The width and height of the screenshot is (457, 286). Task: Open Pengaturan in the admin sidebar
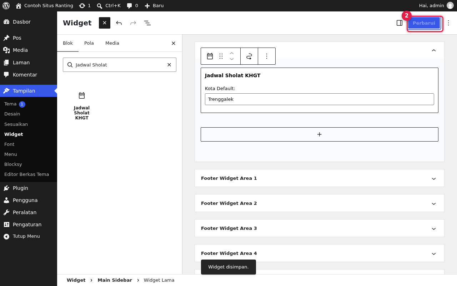tap(29, 225)
